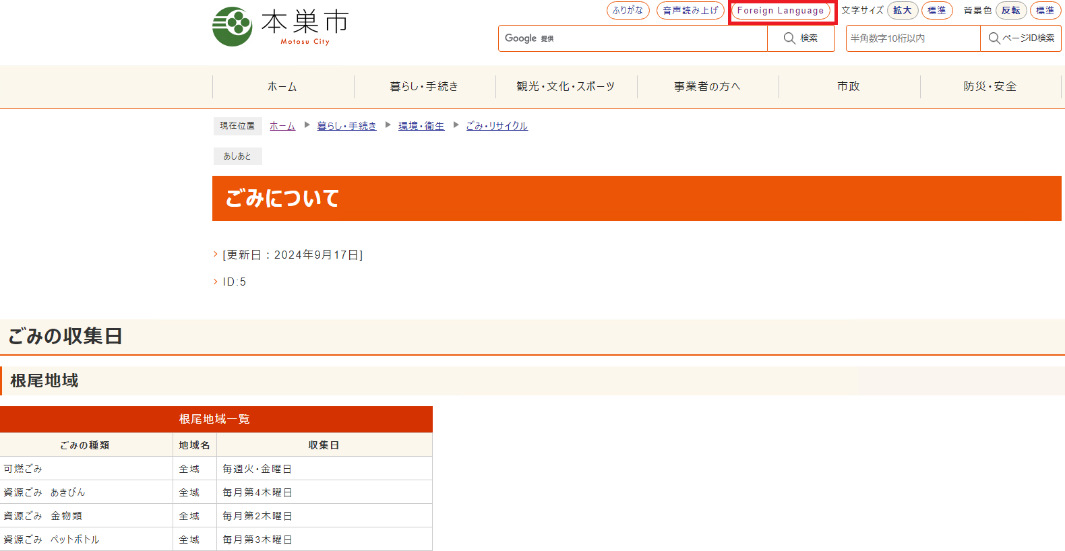Open the 観光・文化・スポーツ menu
Image resolution: width=1065 pixels, height=551 pixels.
click(566, 87)
